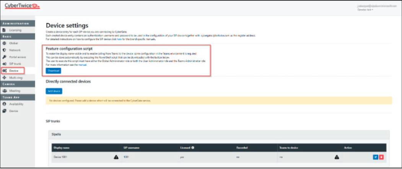Click the CyberTwice logo
This screenshot has width=402, height=169.
click(23, 5)
